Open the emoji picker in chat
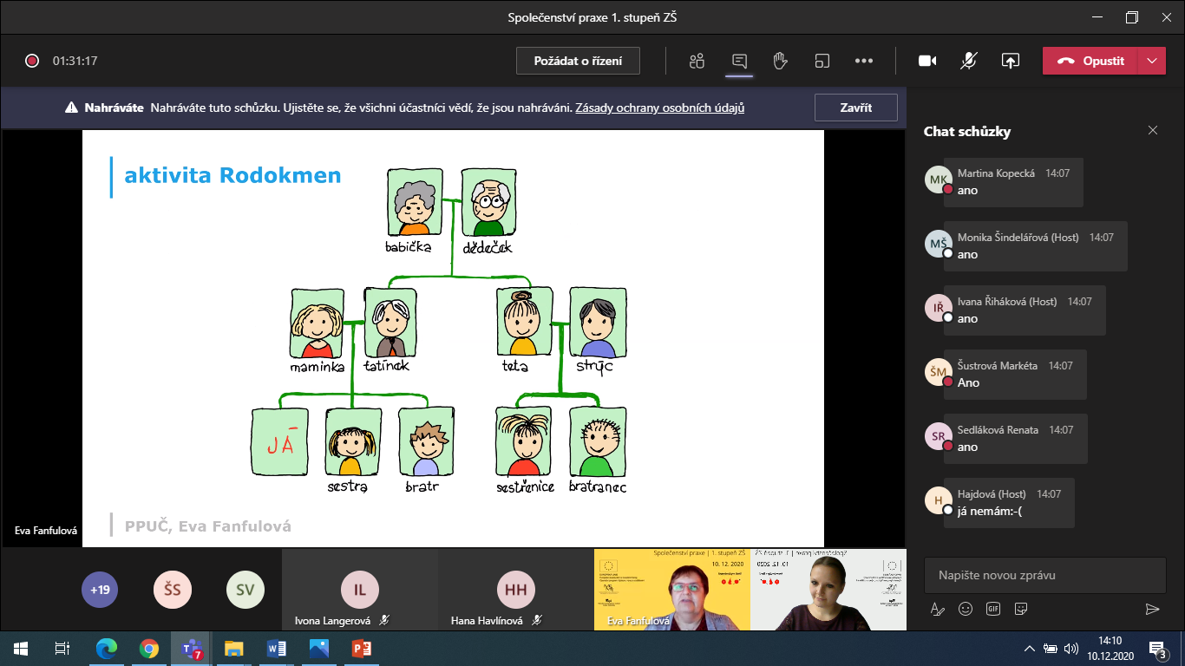The image size is (1185, 666). pos(966,609)
